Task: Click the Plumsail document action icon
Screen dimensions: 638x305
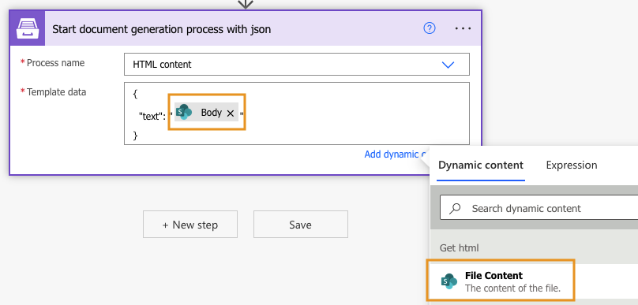Action: click(x=28, y=28)
